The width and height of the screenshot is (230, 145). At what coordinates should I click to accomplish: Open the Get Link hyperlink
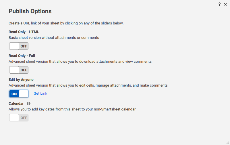tap(40, 94)
